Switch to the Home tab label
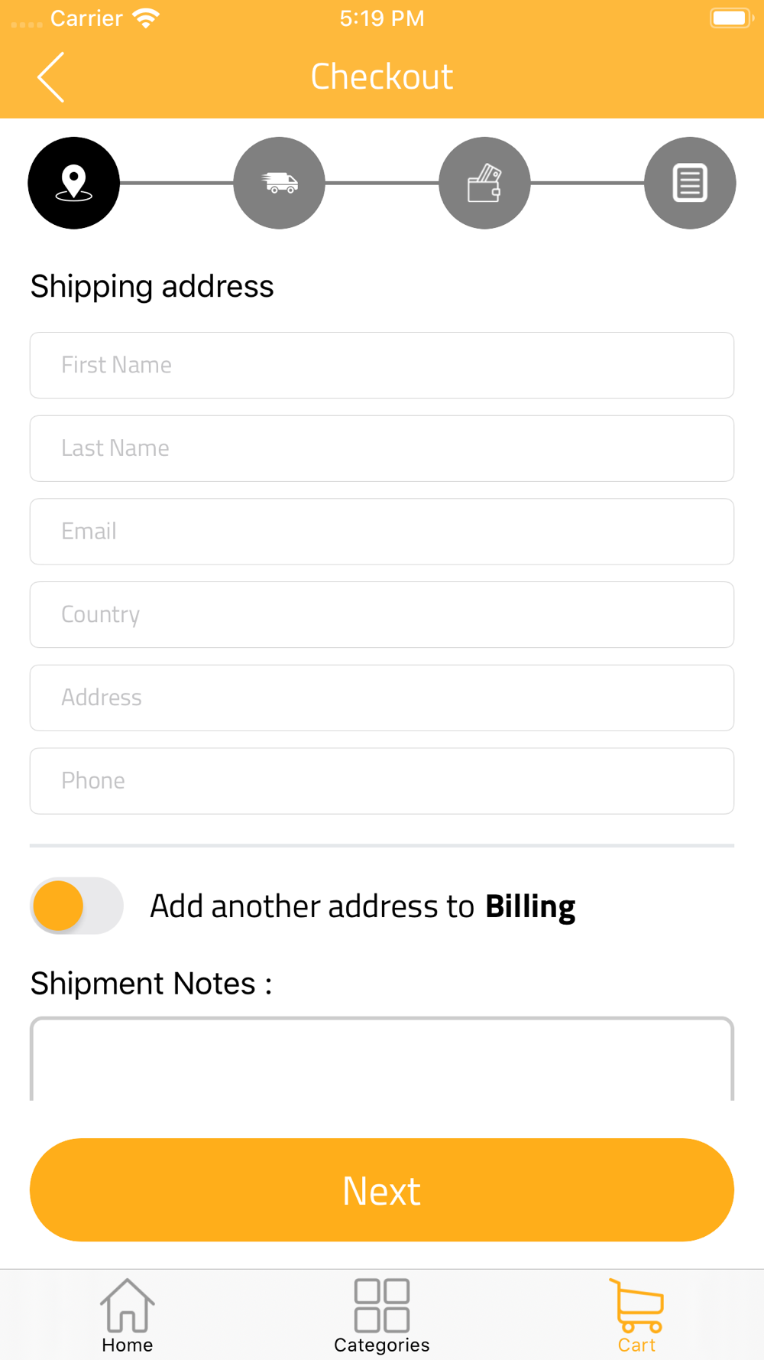Screen dimensions: 764x1360 128,1345
